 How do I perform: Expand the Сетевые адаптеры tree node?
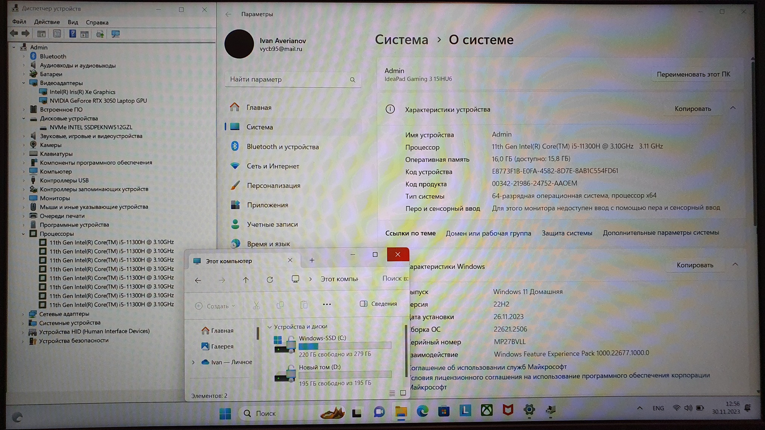coord(23,314)
